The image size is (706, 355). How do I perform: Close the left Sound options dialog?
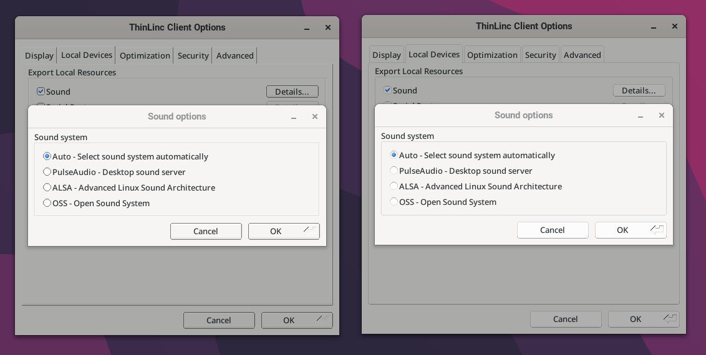(x=315, y=116)
